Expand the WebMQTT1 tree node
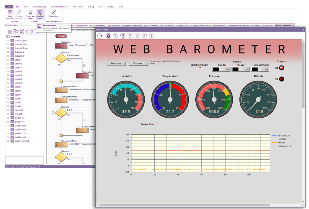The image size is (309, 209). coord(8,133)
